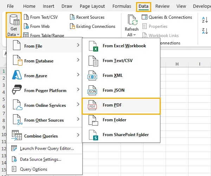Expand the From Other Sources submenu arrow

pyautogui.click(x=78, y=119)
